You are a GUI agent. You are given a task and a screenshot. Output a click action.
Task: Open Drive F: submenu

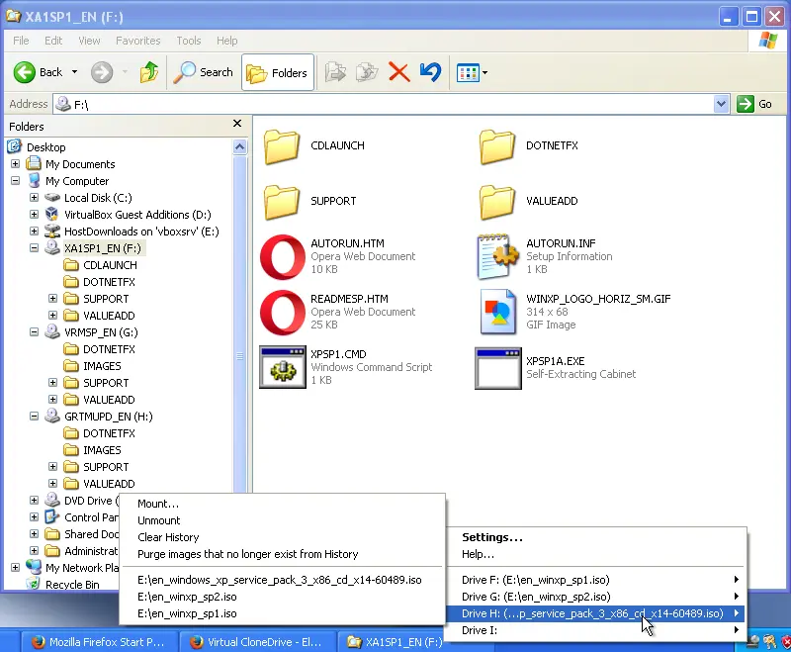point(595,580)
